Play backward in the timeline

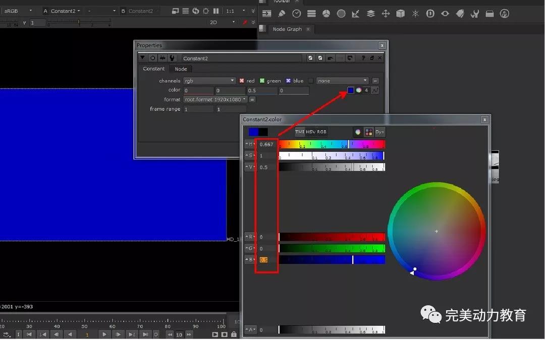(70, 334)
